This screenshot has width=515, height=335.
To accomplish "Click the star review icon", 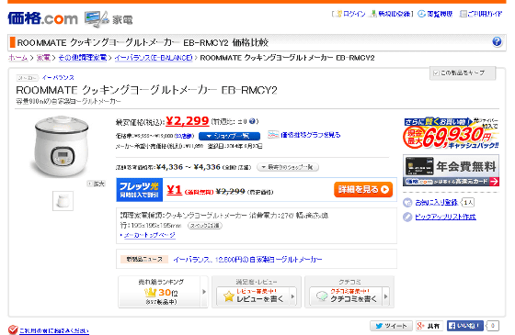I will tap(229, 296).
